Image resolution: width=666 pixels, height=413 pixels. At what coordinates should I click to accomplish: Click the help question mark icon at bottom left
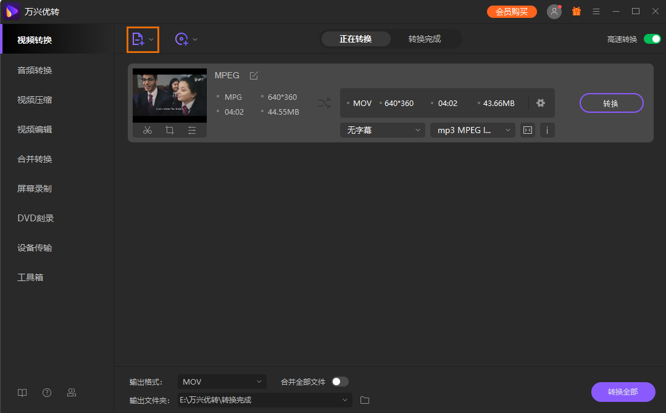47,393
